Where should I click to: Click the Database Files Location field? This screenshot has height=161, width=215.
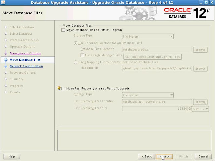[x=157, y=50]
